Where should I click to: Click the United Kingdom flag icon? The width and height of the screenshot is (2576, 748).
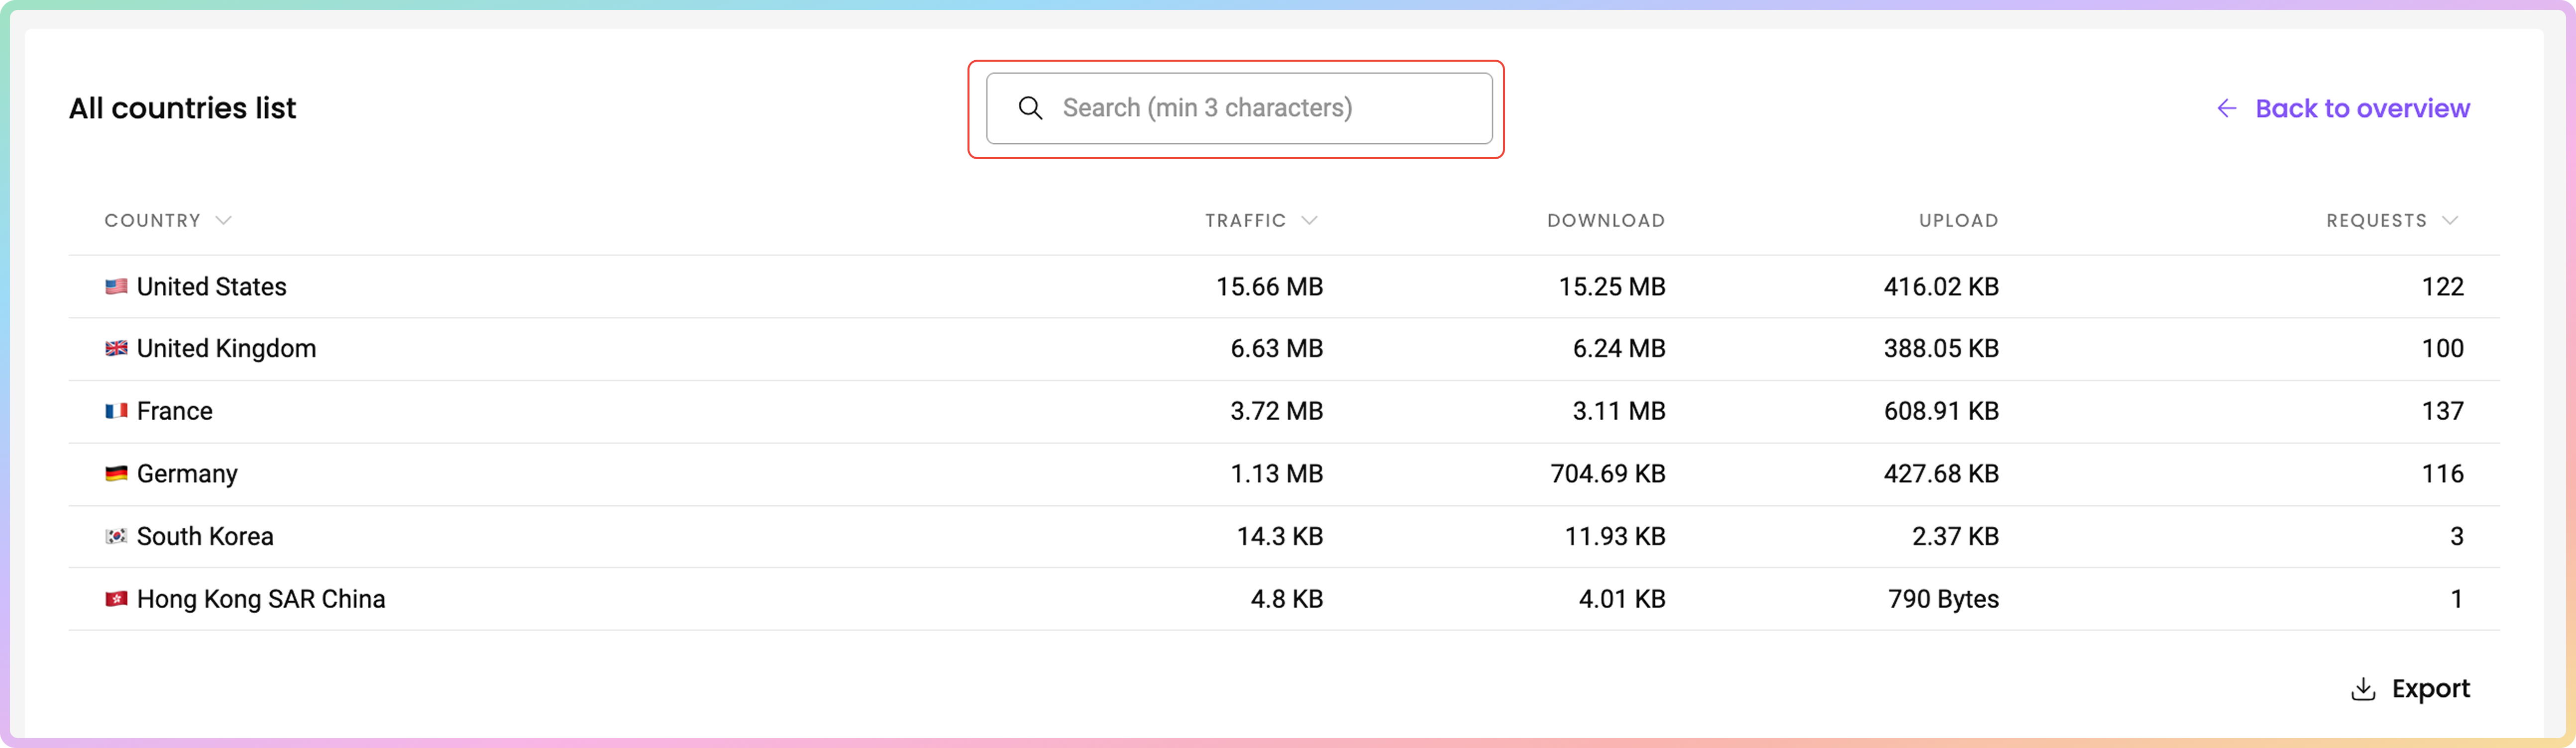[x=116, y=349]
